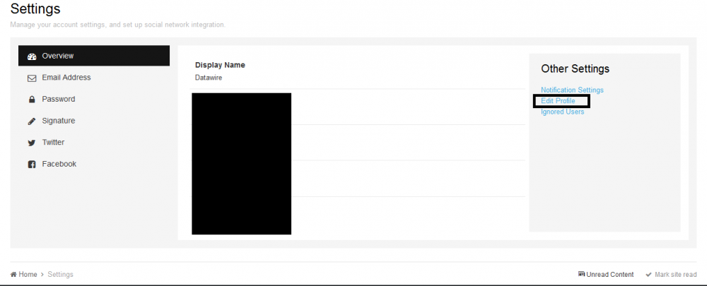Screen dimensions: 707x286
Task: Click the Display Name label
Action: (220, 65)
